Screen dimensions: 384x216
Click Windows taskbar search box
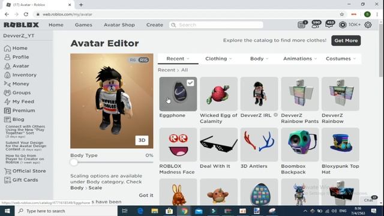[x=66, y=211]
